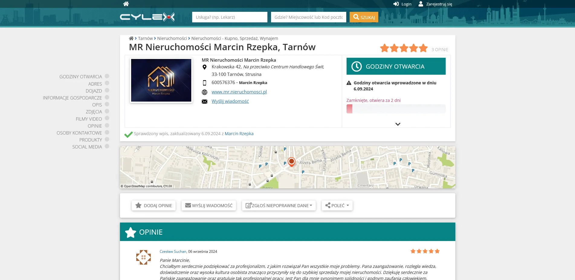The image size is (575, 280).
Task: Jump to OPINIE section in sidebar
Action: pyautogui.click(x=95, y=126)
